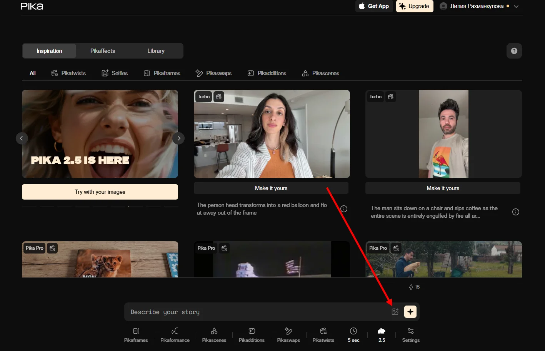The width and height of the screenshot is (545, 351).
Task: Open the man in flamingo t-shirt video
Action: (x=443, y=134)
